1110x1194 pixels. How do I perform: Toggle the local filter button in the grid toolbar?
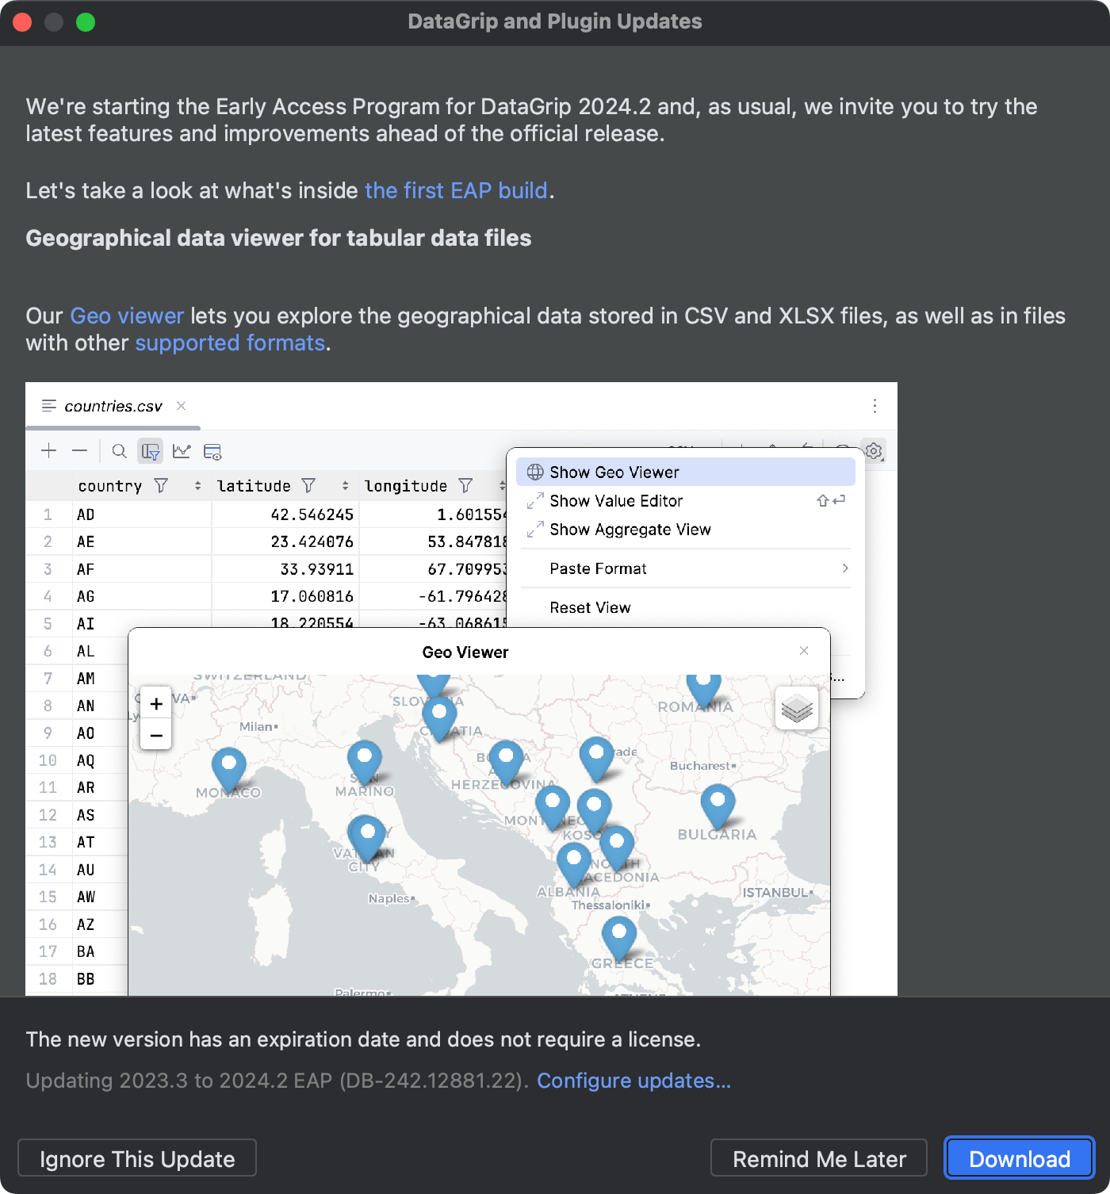tap(151, 451)
